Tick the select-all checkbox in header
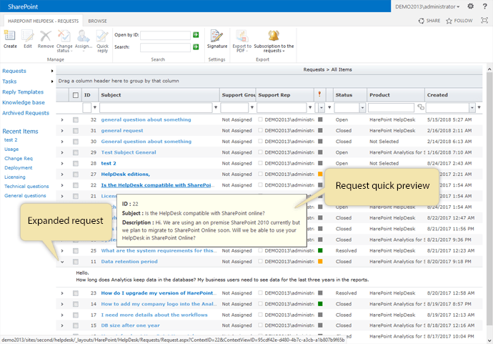This screenshot has width=493, height=344. click(76, 95)
